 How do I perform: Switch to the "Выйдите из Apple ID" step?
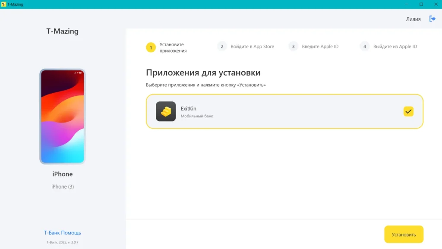coord(395,47)
